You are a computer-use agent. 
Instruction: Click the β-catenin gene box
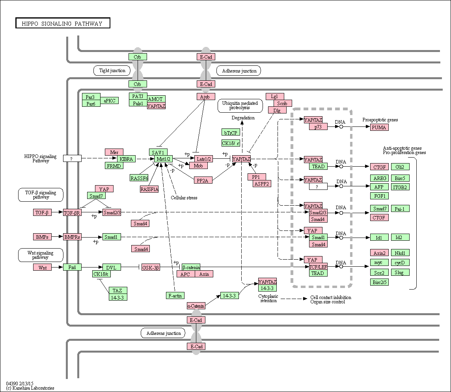tap(191, 267)
